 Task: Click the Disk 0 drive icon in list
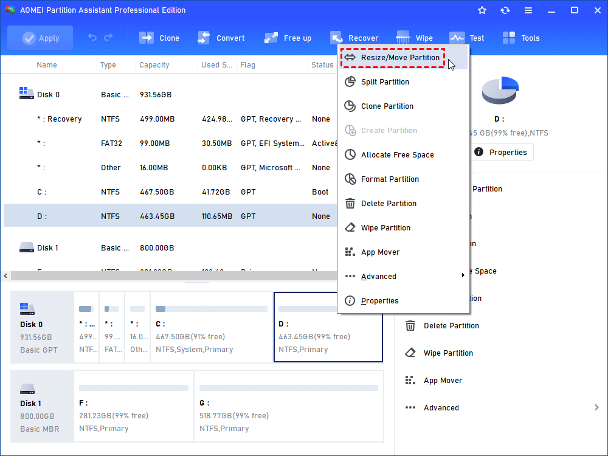[26, 93]
